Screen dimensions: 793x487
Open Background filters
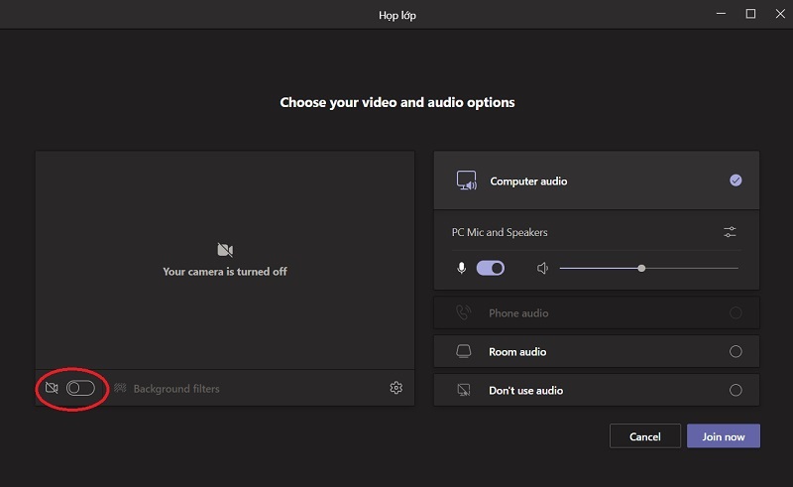[x=167, y=389]
